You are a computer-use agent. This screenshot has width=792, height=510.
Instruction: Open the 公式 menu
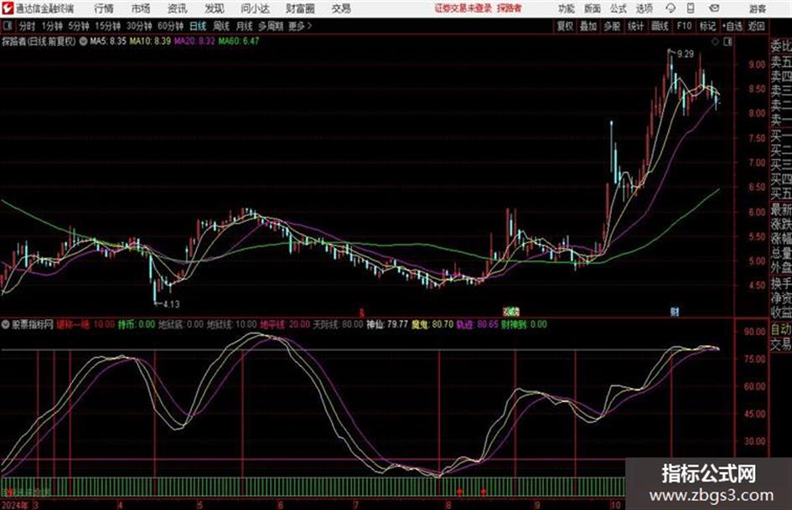pyautogui.click(x=619, y=8)
